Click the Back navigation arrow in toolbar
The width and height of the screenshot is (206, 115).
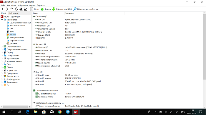pos(3,9)
